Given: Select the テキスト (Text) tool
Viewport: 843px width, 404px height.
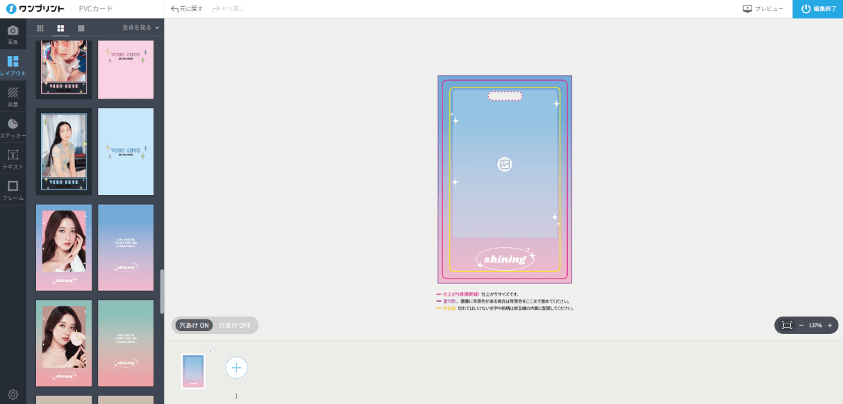Looking at the screenshot, I should pos(12,158).
